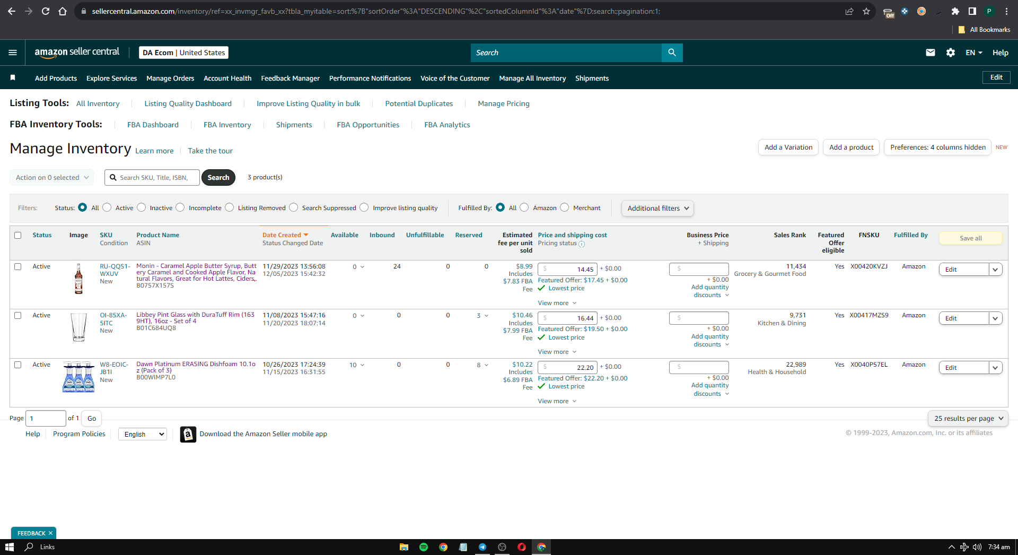Reload the page with the refresh icon

[x=46, y=11]
